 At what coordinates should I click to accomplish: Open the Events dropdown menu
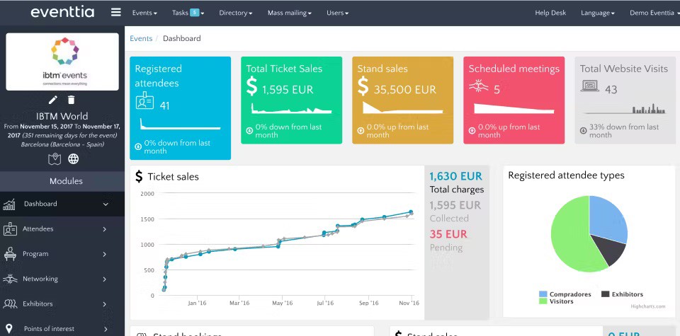[x=144, y=13]
